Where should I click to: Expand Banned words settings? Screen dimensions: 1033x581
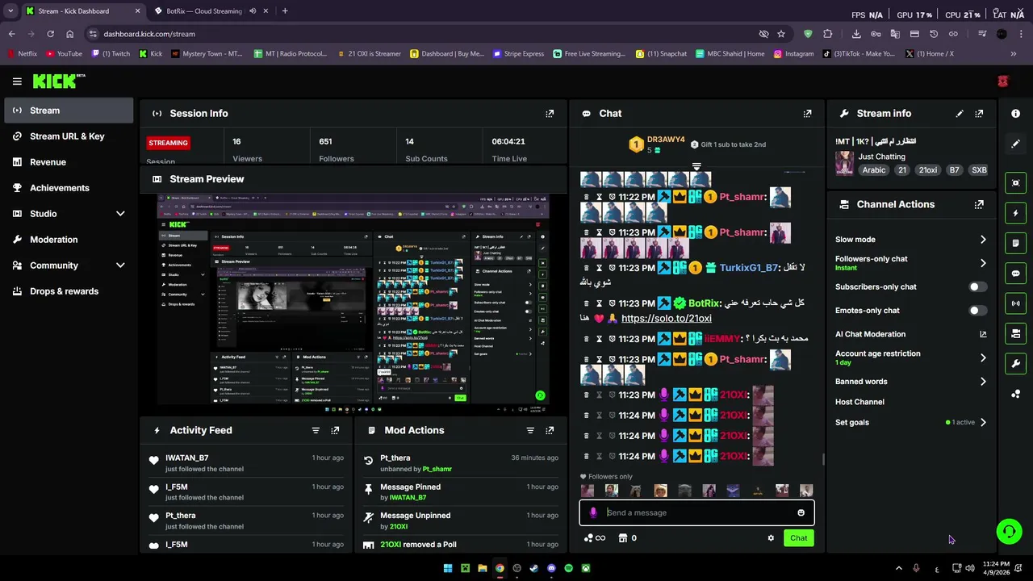[983, 382]
